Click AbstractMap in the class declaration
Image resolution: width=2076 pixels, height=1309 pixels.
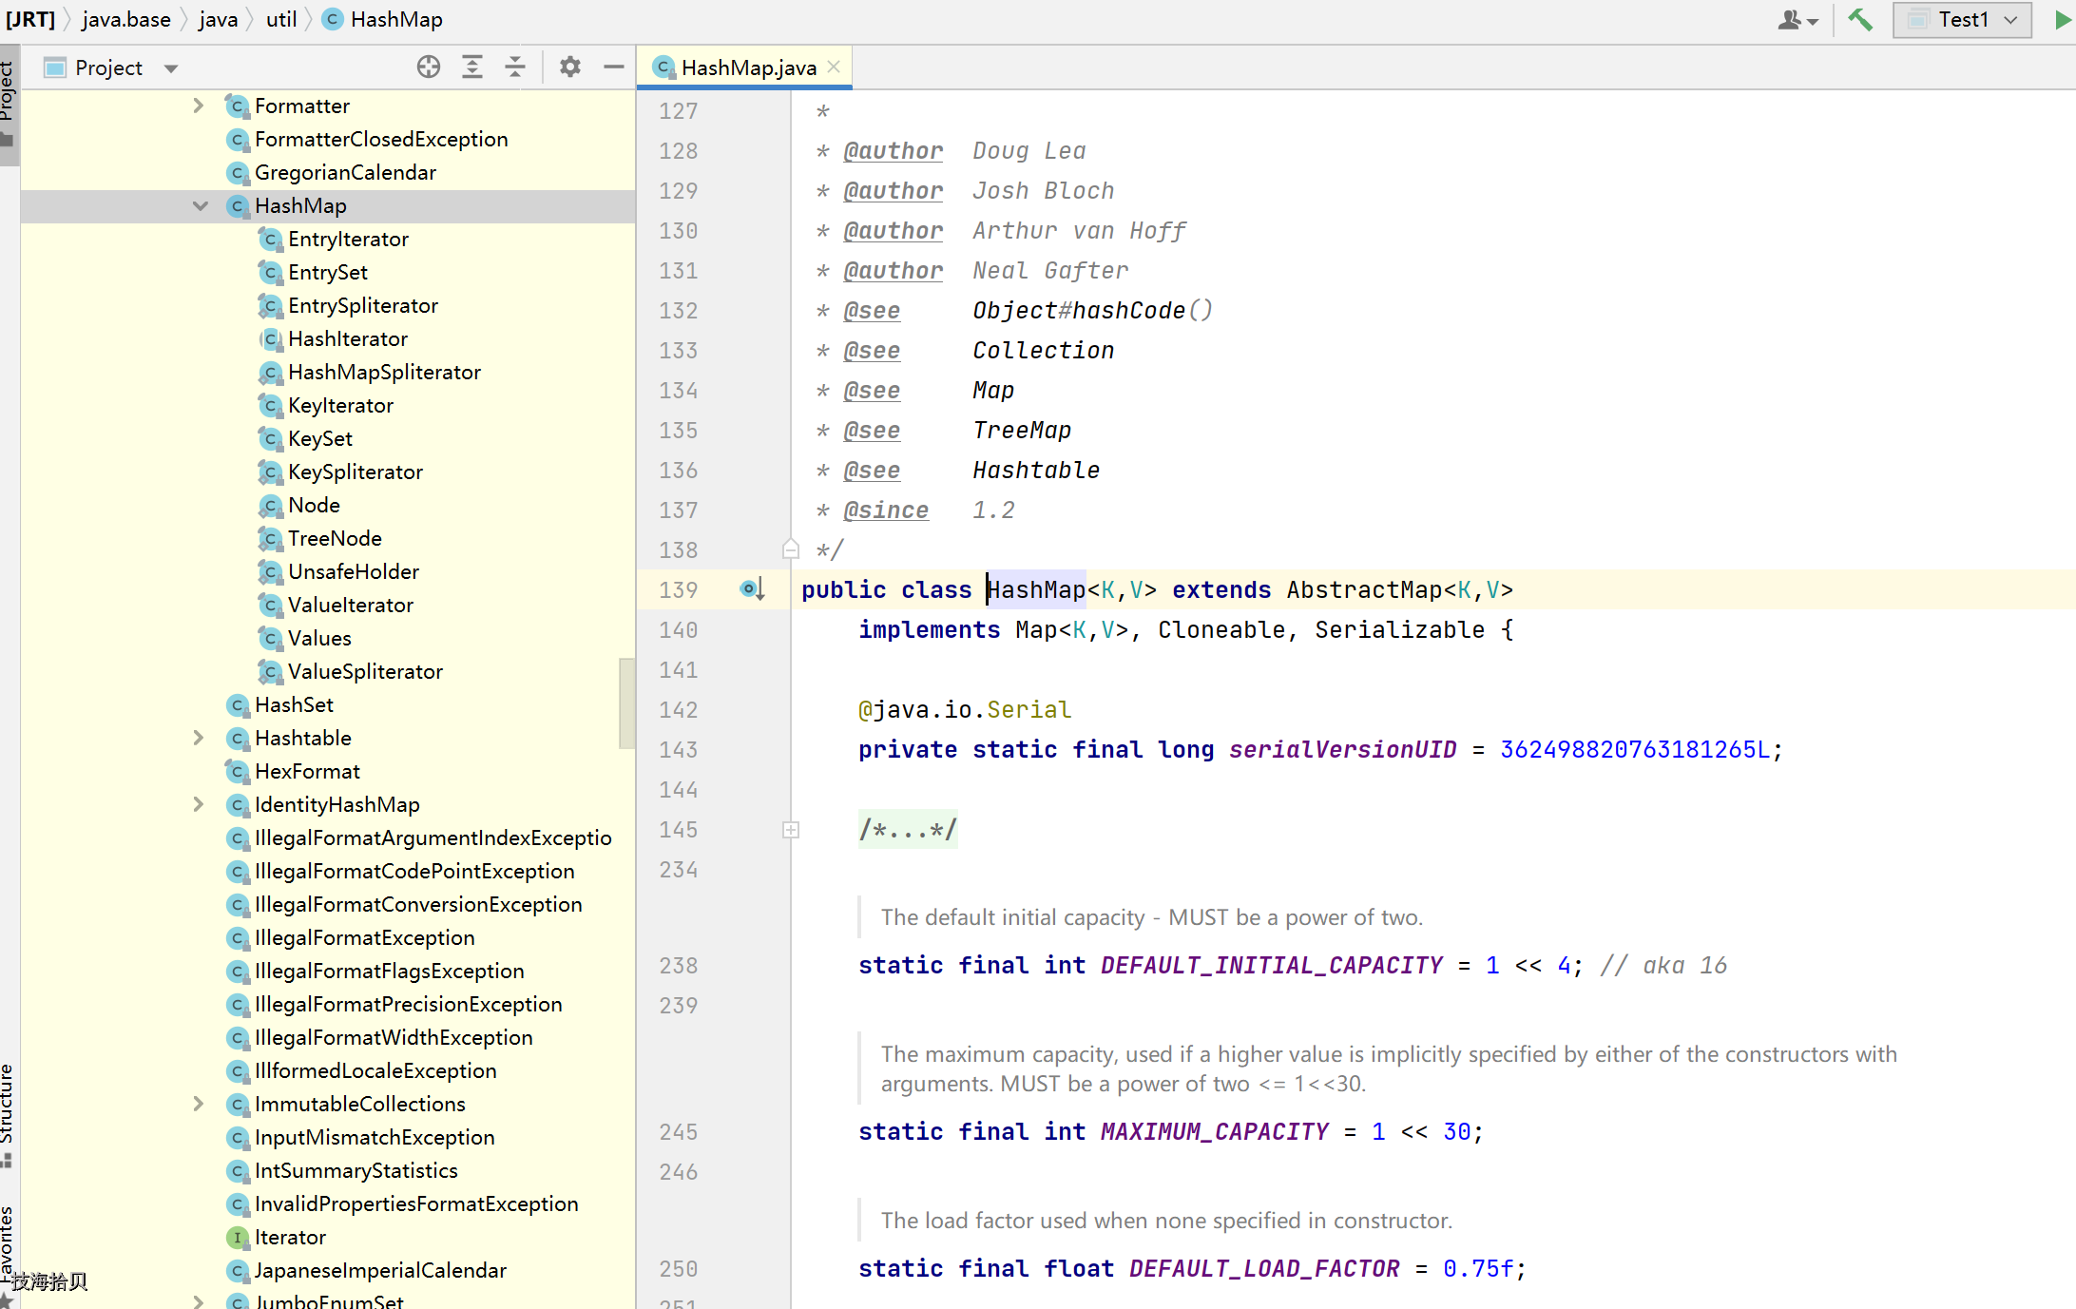point(1364,589)
